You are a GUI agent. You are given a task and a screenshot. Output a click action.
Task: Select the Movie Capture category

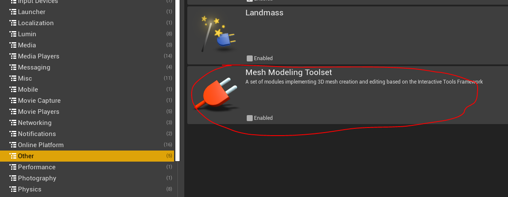pyautogui.click(x=87, y=101)
